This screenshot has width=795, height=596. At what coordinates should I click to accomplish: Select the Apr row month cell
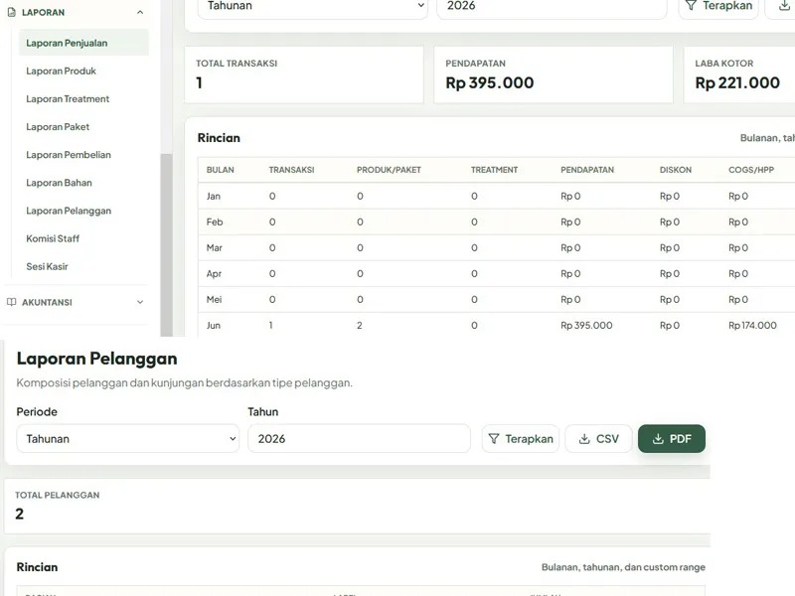(214, 274)
